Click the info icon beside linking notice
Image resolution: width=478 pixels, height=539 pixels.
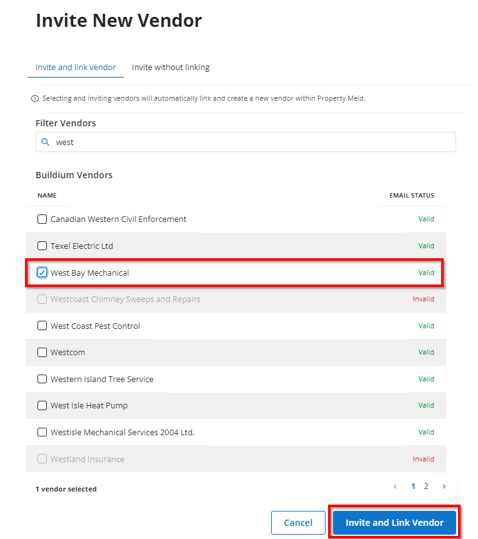[x=35, y=99]
